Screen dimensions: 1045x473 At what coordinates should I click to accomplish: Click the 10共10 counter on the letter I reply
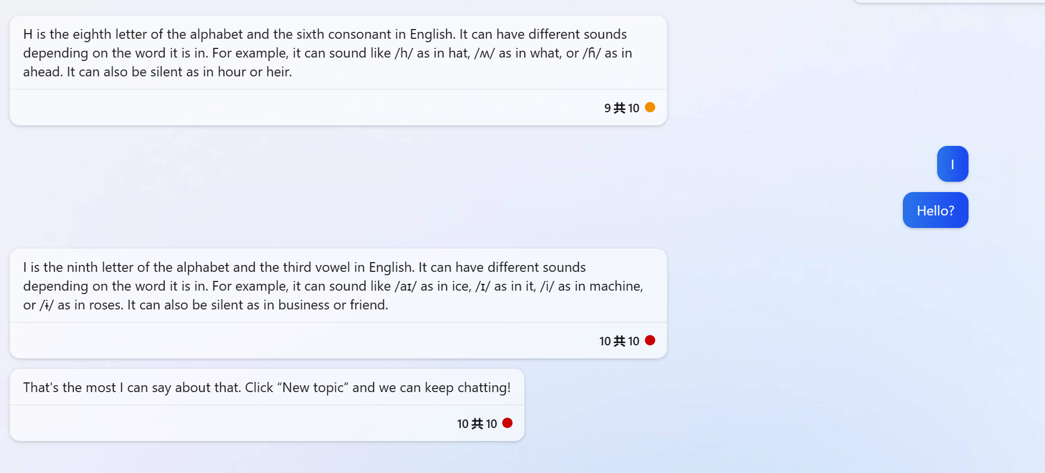(x=620, y=340)
